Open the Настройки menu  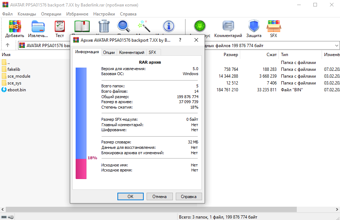tap(104, 14)
